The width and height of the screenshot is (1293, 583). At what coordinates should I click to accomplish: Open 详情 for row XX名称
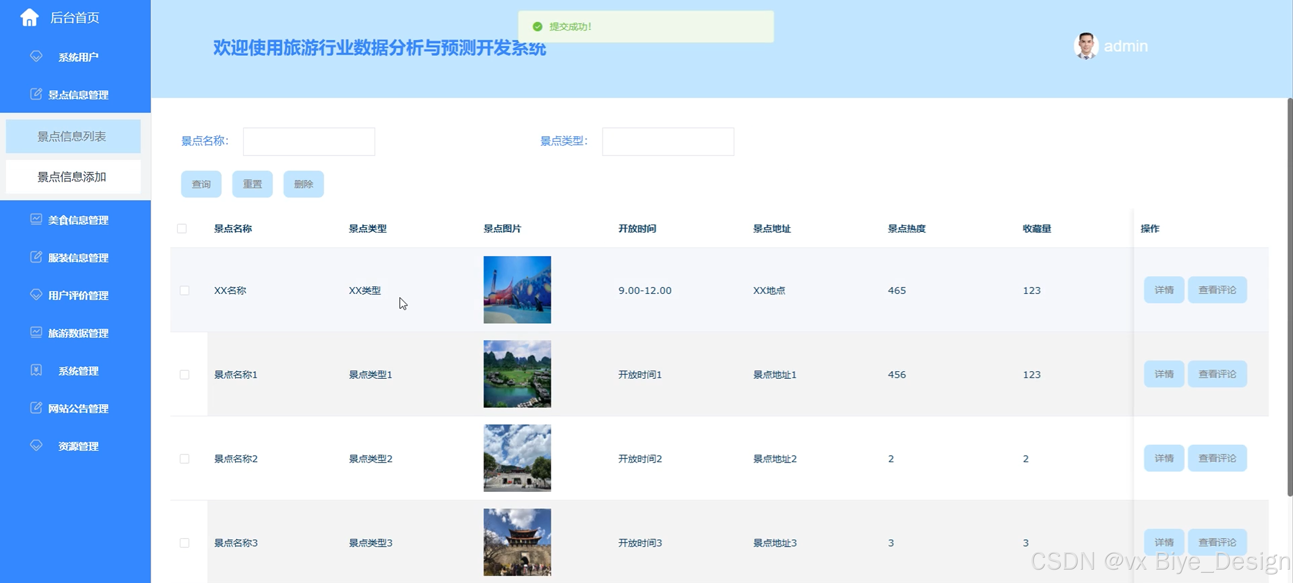click(x=1164, y=290)
